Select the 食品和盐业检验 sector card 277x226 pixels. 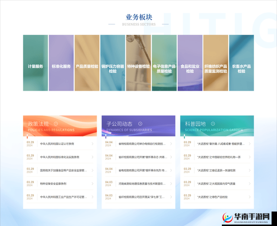190,63
